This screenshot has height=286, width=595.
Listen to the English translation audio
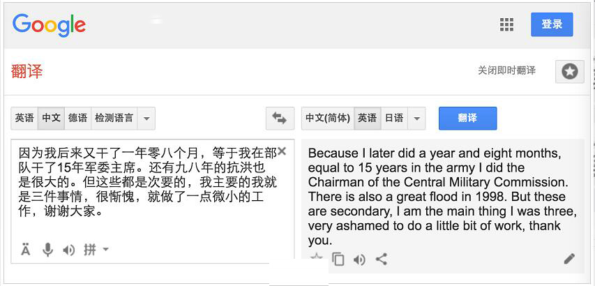359,259
